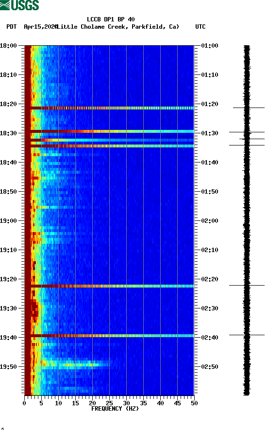Click the 02:40 UTC time label
The image size is (268, 434).
point(210,338)
